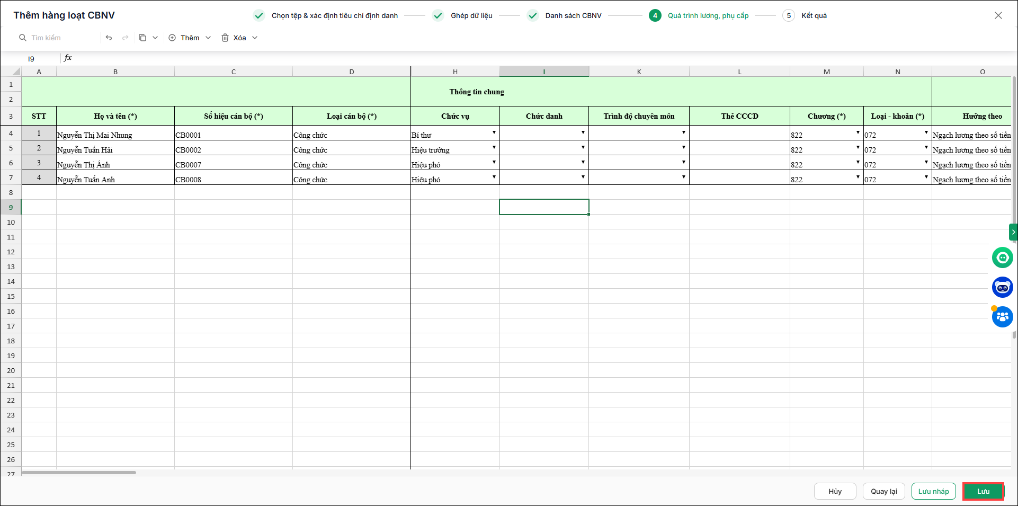Click the Số hiệu cán bộ (*) header
1018x506 pixels.
tap(234, 116)
